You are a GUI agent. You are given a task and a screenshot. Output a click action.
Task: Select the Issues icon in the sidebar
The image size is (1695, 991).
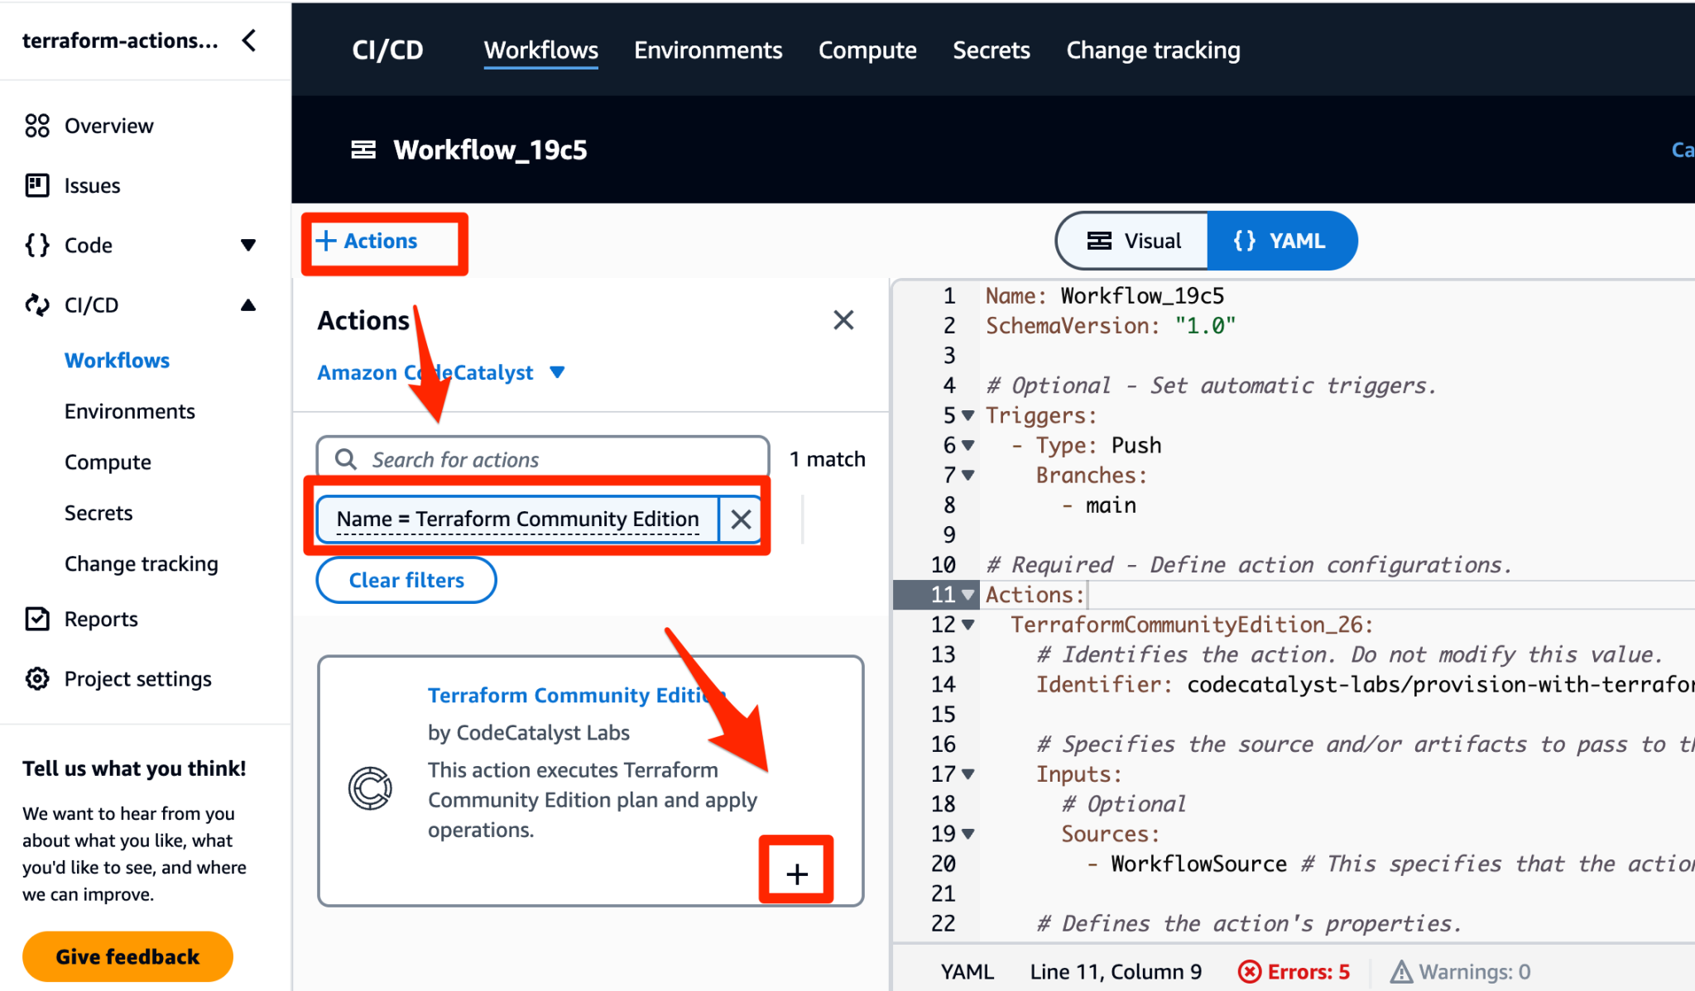coord(37,185)
